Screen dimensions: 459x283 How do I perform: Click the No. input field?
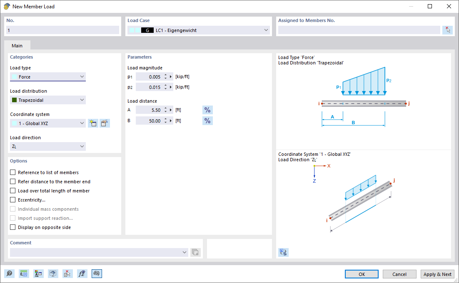point(62,30)
